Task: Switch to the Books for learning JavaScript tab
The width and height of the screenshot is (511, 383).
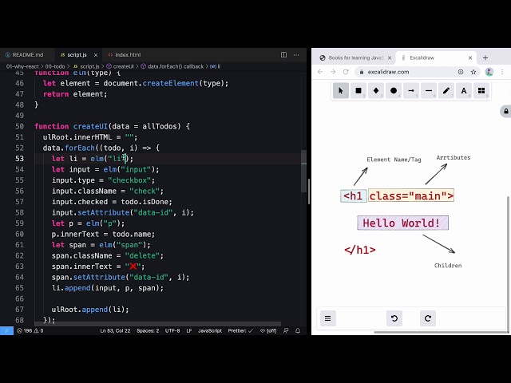Action: (x=355, y=58)
